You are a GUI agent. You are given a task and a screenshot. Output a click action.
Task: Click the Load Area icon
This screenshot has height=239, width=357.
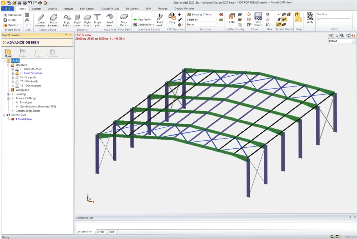click(110, 20)
